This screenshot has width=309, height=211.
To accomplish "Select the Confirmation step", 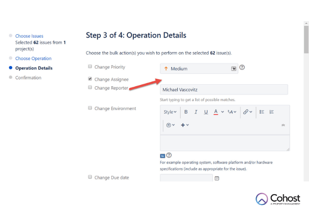I will click(28, 78).
